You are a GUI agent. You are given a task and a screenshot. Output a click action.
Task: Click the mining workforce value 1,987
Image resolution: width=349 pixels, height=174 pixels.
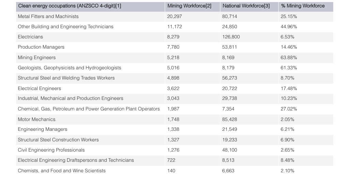173,109
